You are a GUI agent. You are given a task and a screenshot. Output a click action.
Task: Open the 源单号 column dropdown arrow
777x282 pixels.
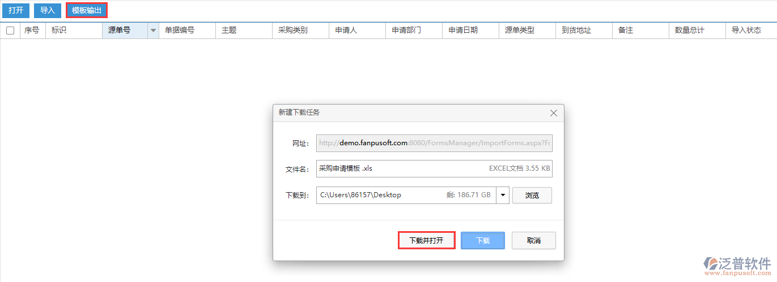tap(153, 31)
